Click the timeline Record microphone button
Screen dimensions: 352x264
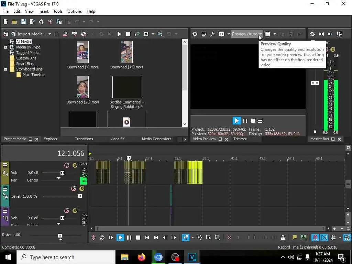(x=93, y=238)
